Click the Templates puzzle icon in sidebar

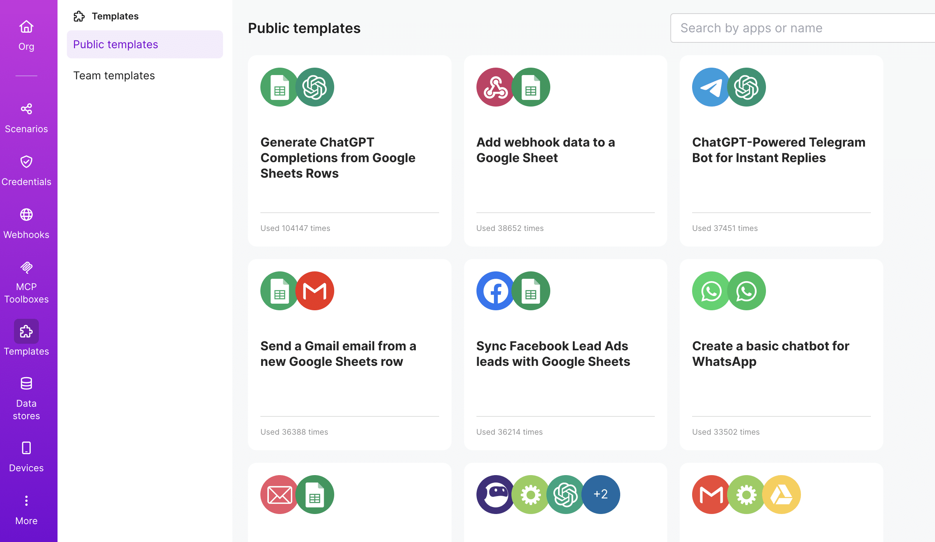tap(26, 332)
